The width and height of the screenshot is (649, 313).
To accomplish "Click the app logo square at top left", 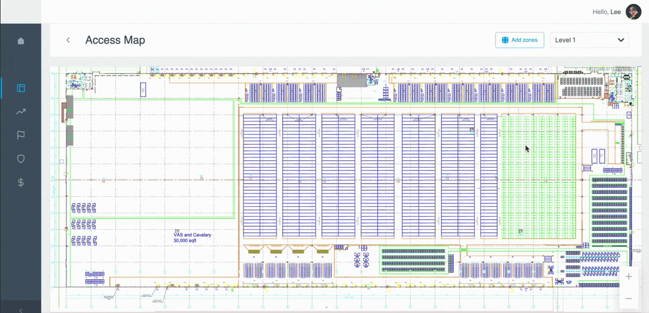I will [x=21, y=10].
